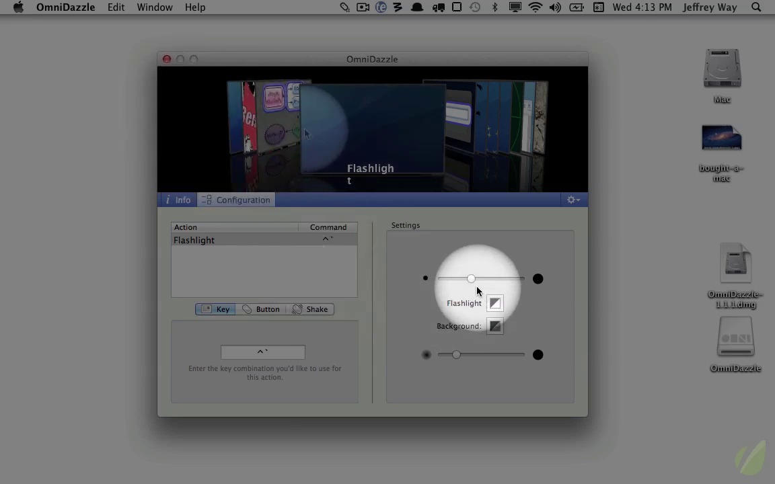Viewport: 775px width, 484px height.
Task: Open the Window menu
Action: 155,7
